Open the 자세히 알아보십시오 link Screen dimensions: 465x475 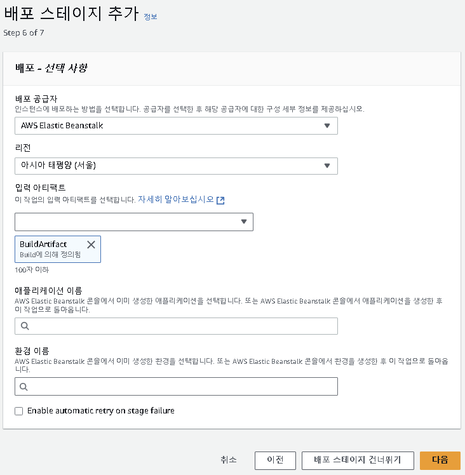(x=176, y=199)
